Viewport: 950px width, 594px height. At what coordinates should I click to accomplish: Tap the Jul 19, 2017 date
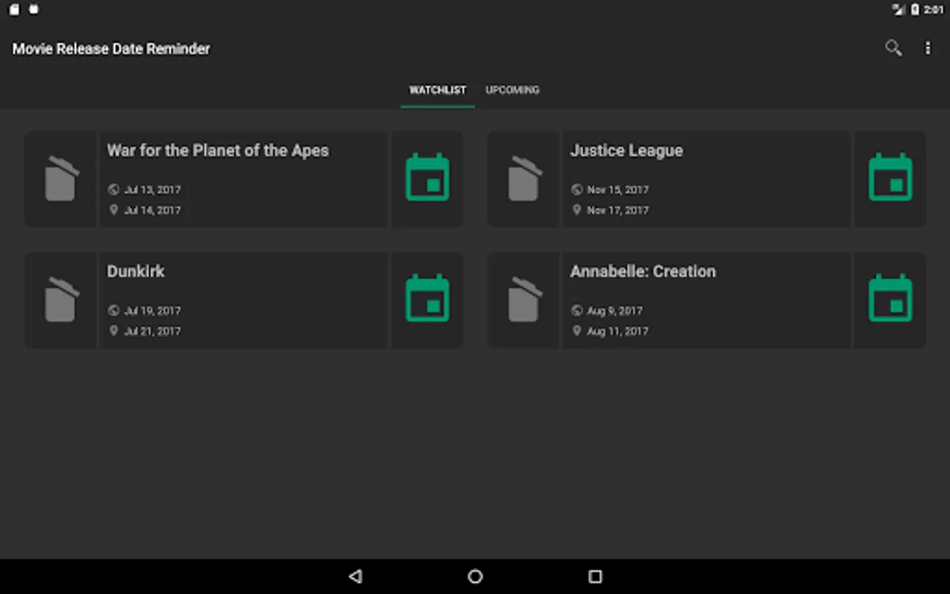coord(152,310)
